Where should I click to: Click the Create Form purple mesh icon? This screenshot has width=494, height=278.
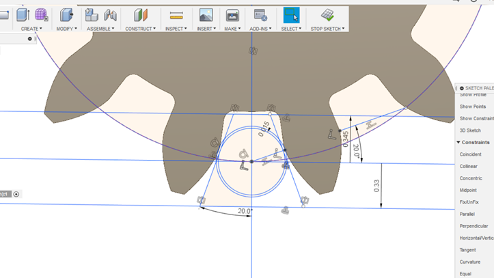click(x=41, y=15)
